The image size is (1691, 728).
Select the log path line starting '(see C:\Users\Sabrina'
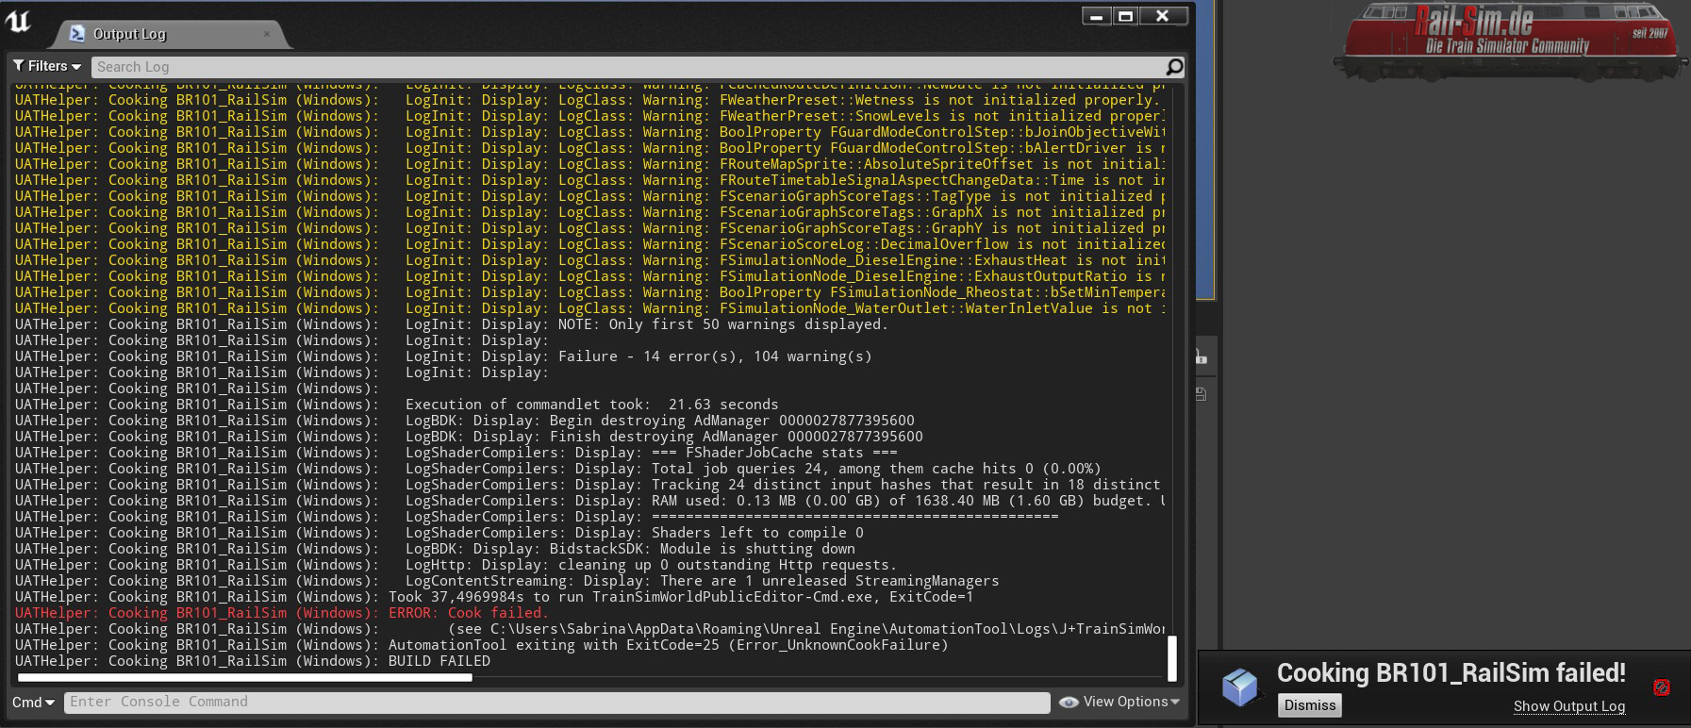590,629
